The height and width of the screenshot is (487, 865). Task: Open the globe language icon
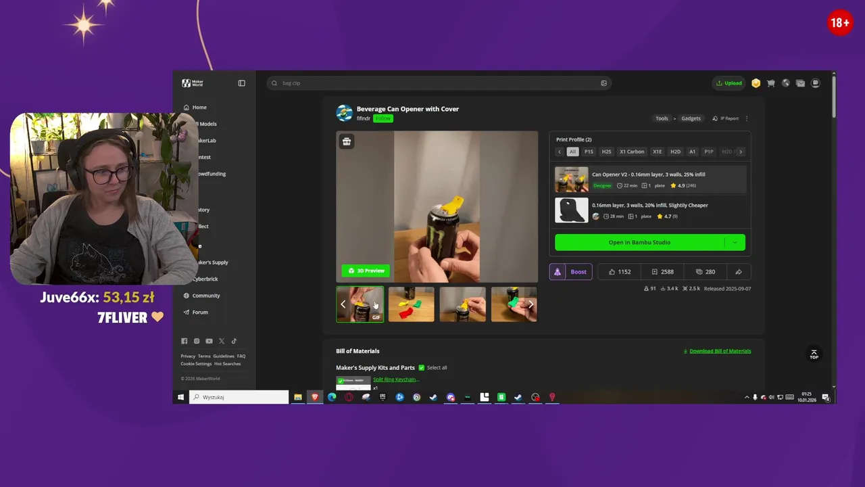pos(785,83)
